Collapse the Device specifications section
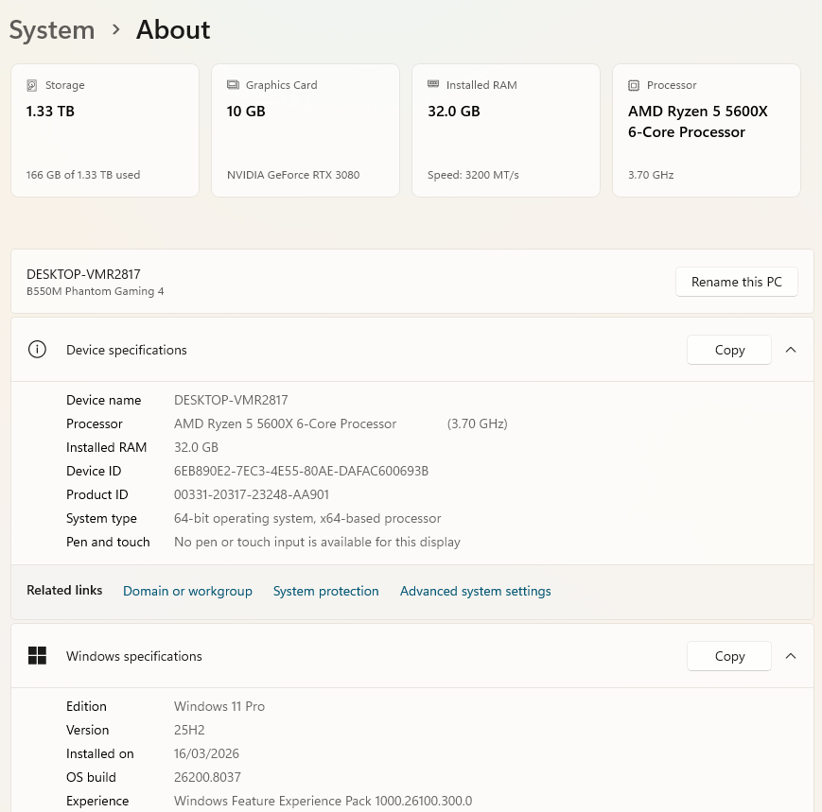822x812 pixels. [791, 349]
